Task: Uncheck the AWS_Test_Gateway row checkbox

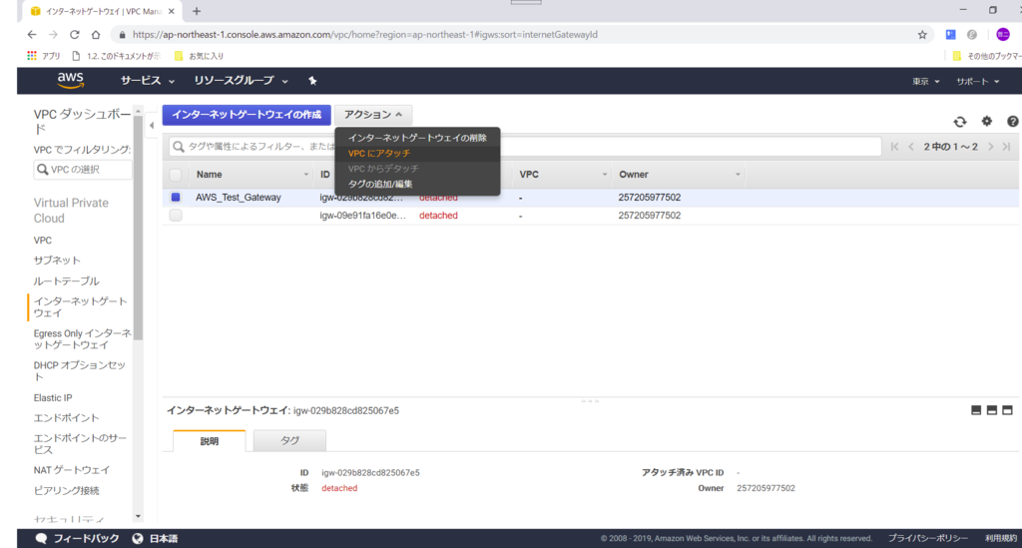Action: pos(176,197)
